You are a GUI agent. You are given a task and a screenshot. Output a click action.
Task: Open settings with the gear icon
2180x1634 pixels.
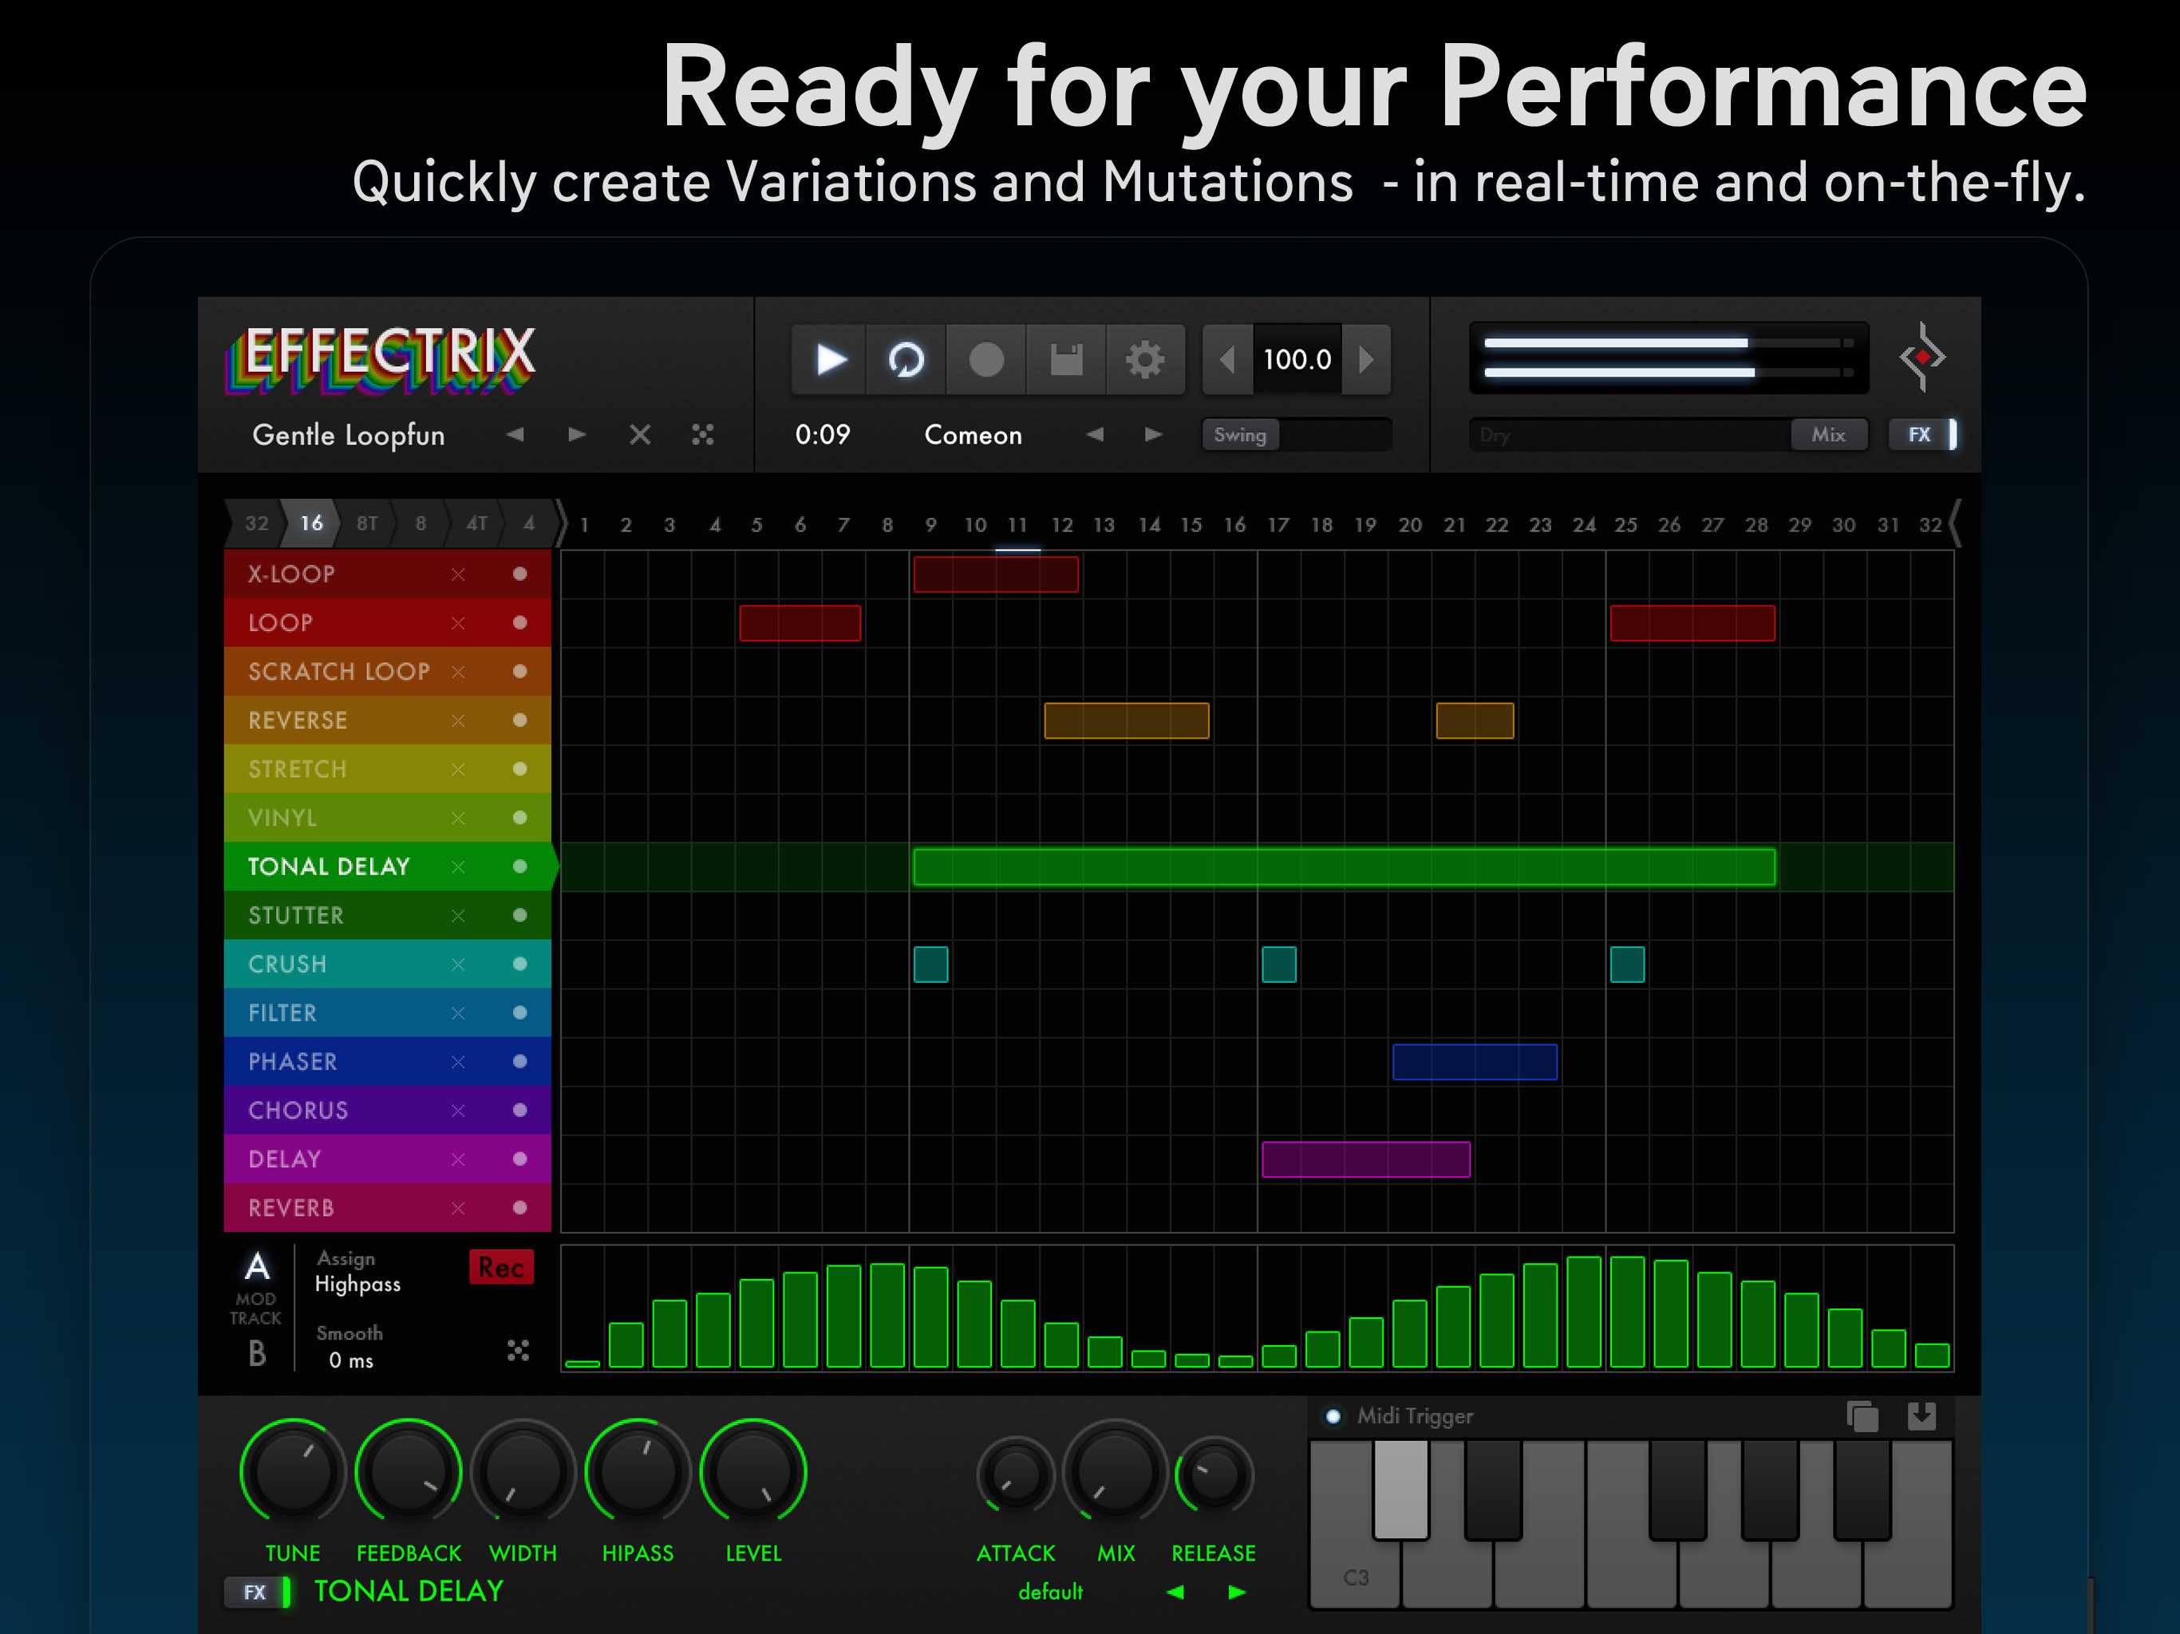coord(1144,360)
